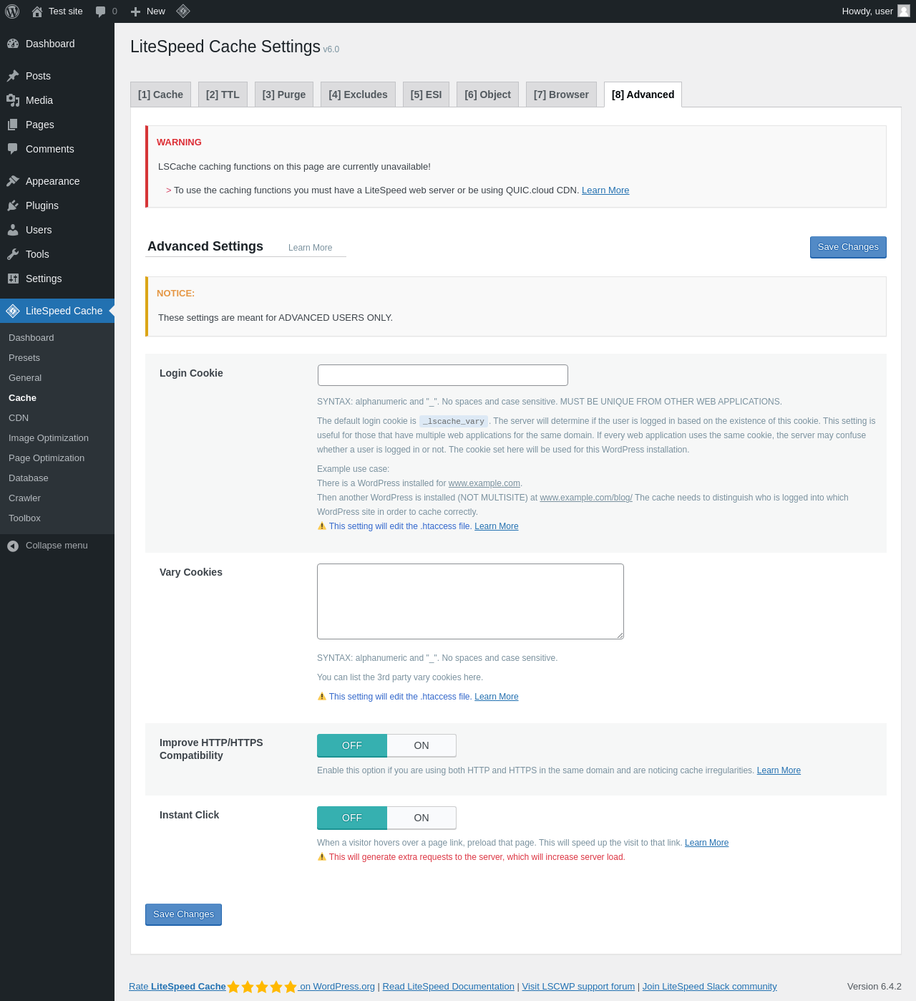Open the [2] TTL tab
The height and width of the screenshot is (1001, 916).
pos(223,95)
